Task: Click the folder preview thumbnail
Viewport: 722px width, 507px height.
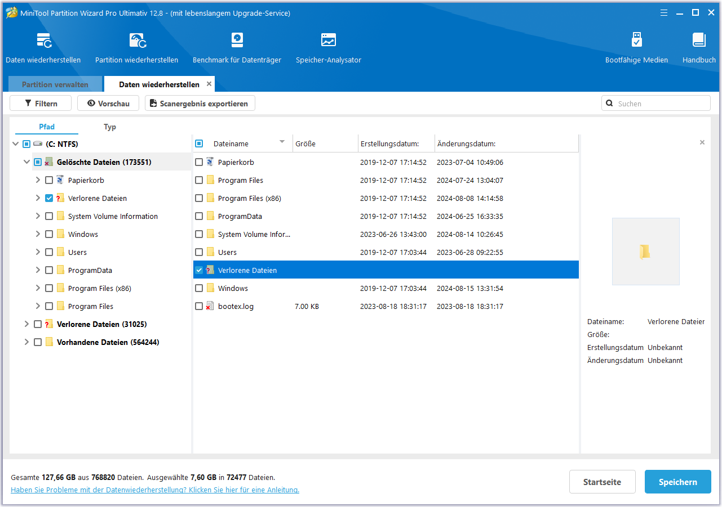Action: pyautogui.click(x=646, y=252)
